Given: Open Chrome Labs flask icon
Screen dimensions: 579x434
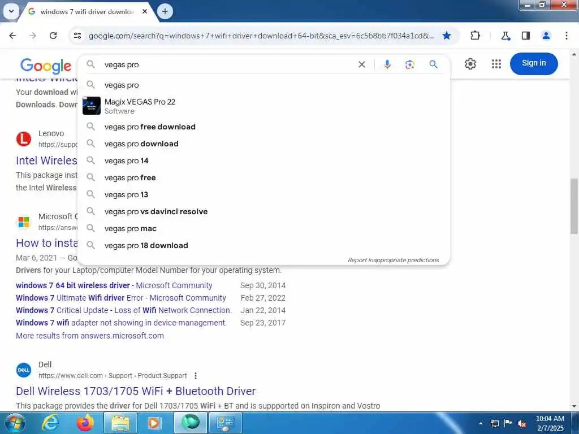Looking at the screenshot, I should click(x=505, y=36).
